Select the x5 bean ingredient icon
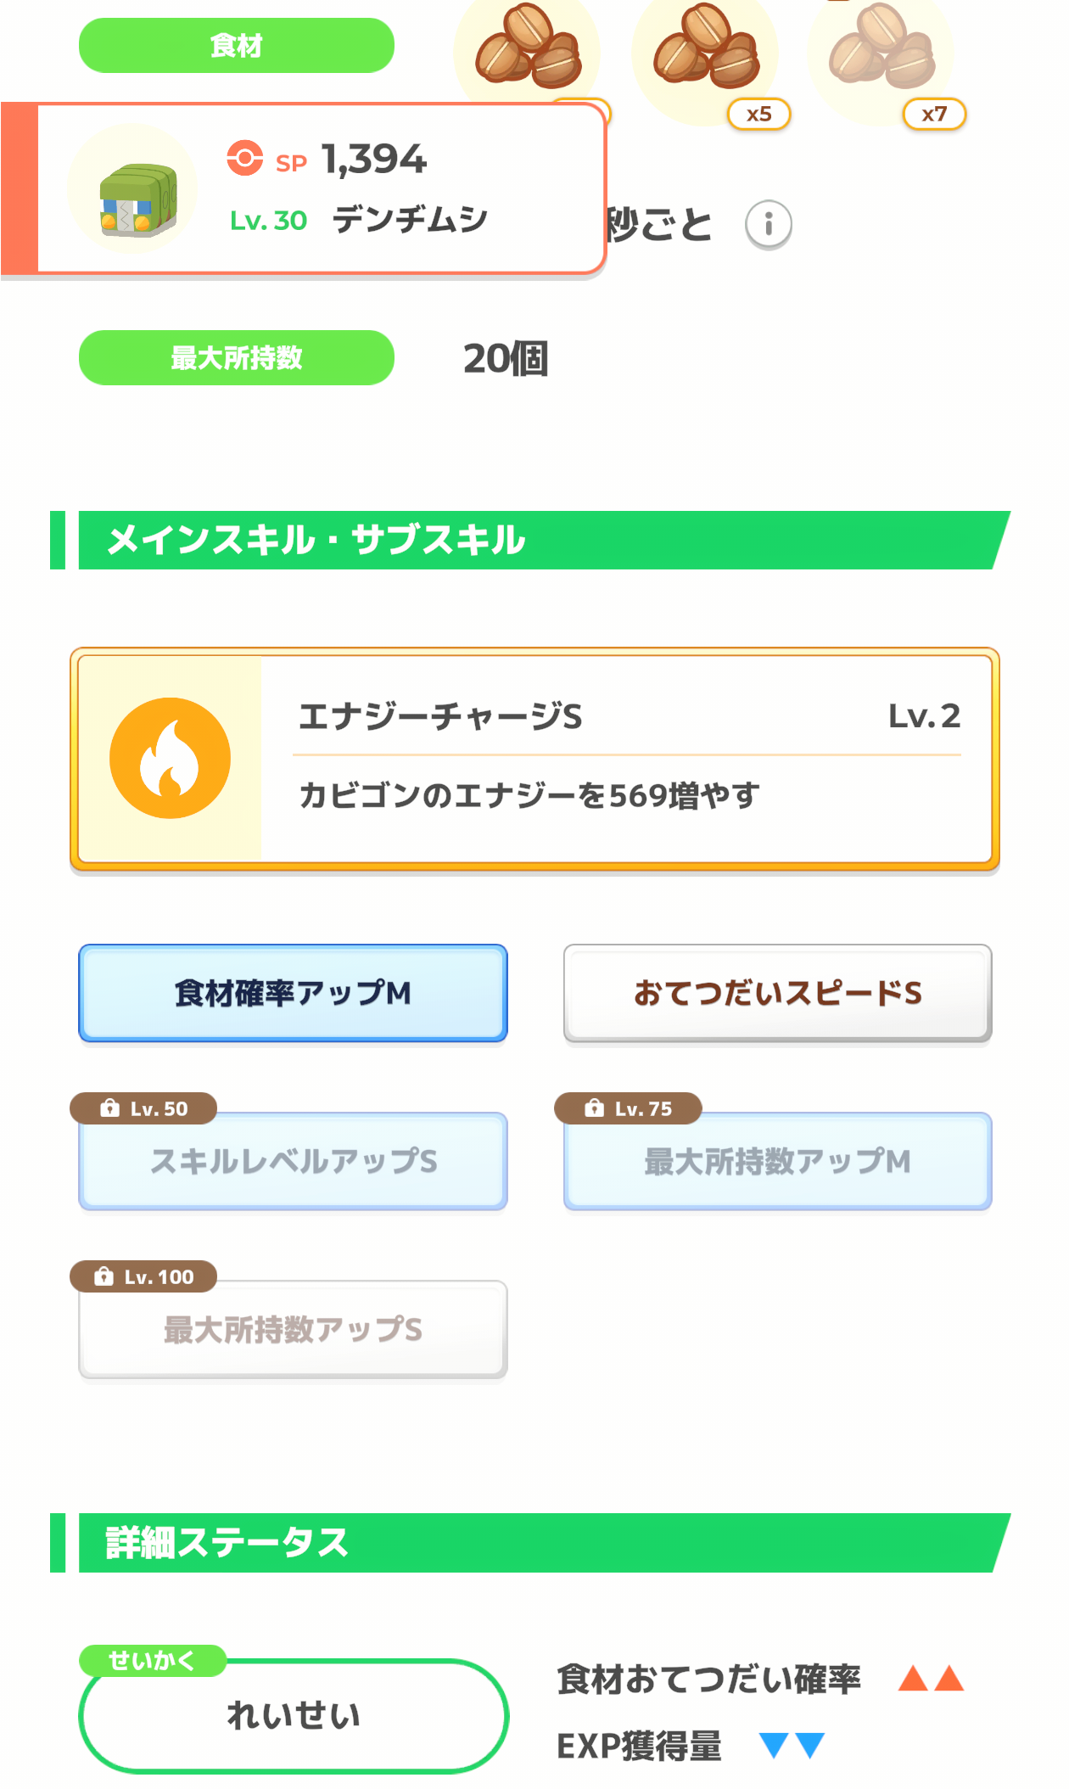The width and height of the screenshot is (1069, 1789). [705, 53]
